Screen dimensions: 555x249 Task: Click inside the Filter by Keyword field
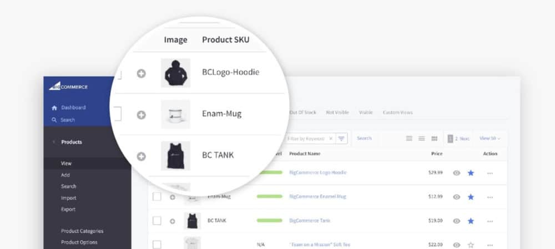click(x=306, y=139)
